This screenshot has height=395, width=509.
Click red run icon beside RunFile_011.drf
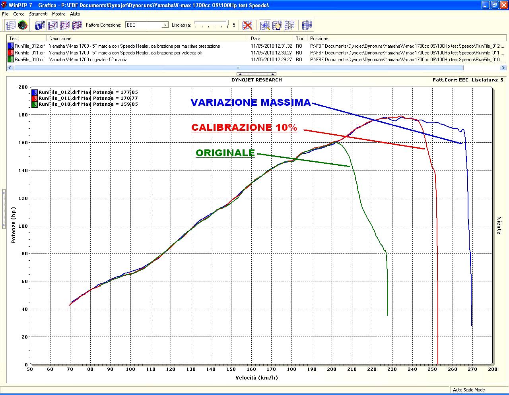click(11, 53)
